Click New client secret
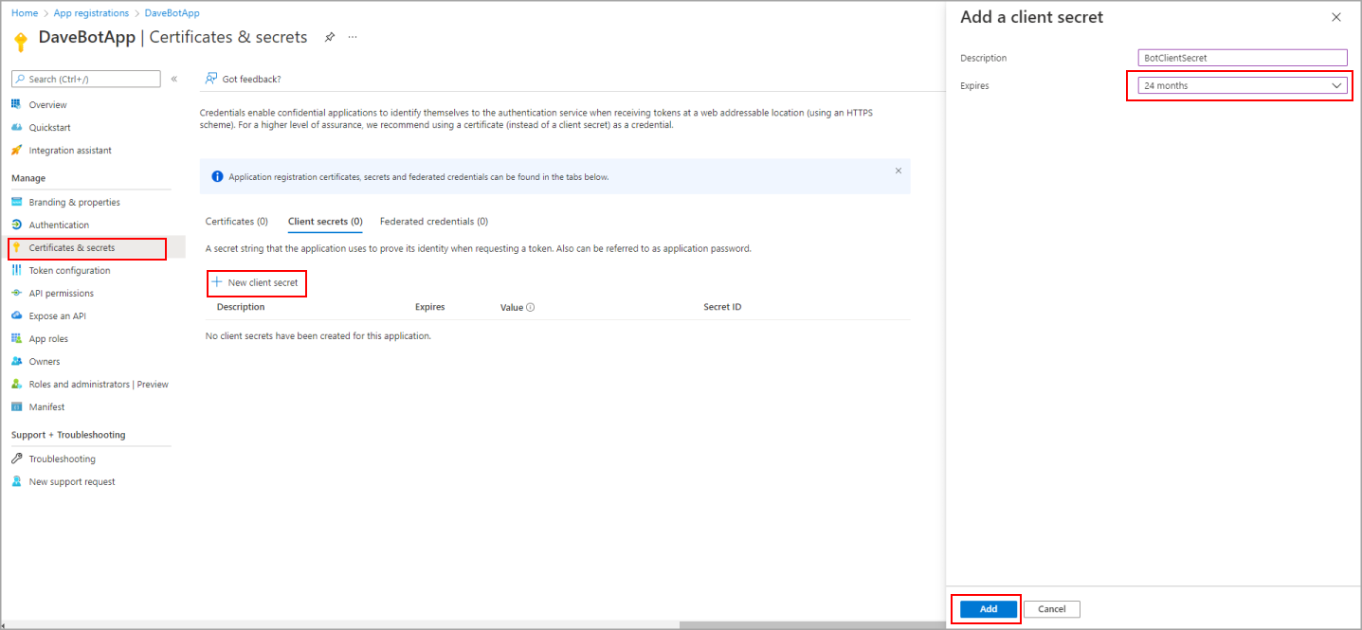Viewport: 1362px width, 630px height. (x=256, y=282)
